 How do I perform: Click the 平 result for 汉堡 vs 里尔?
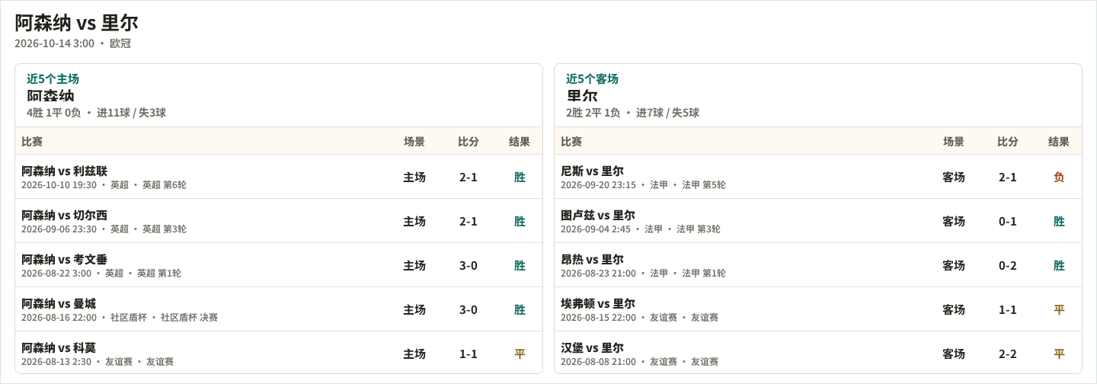coord(1059,354)
